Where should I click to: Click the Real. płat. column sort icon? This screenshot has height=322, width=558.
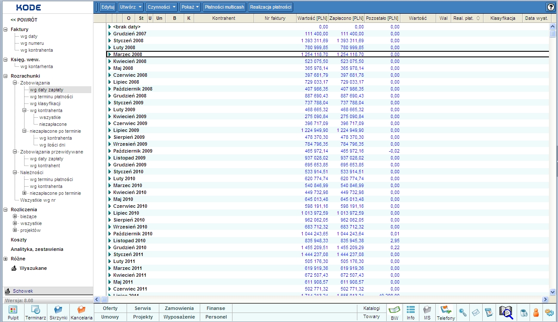478,19
